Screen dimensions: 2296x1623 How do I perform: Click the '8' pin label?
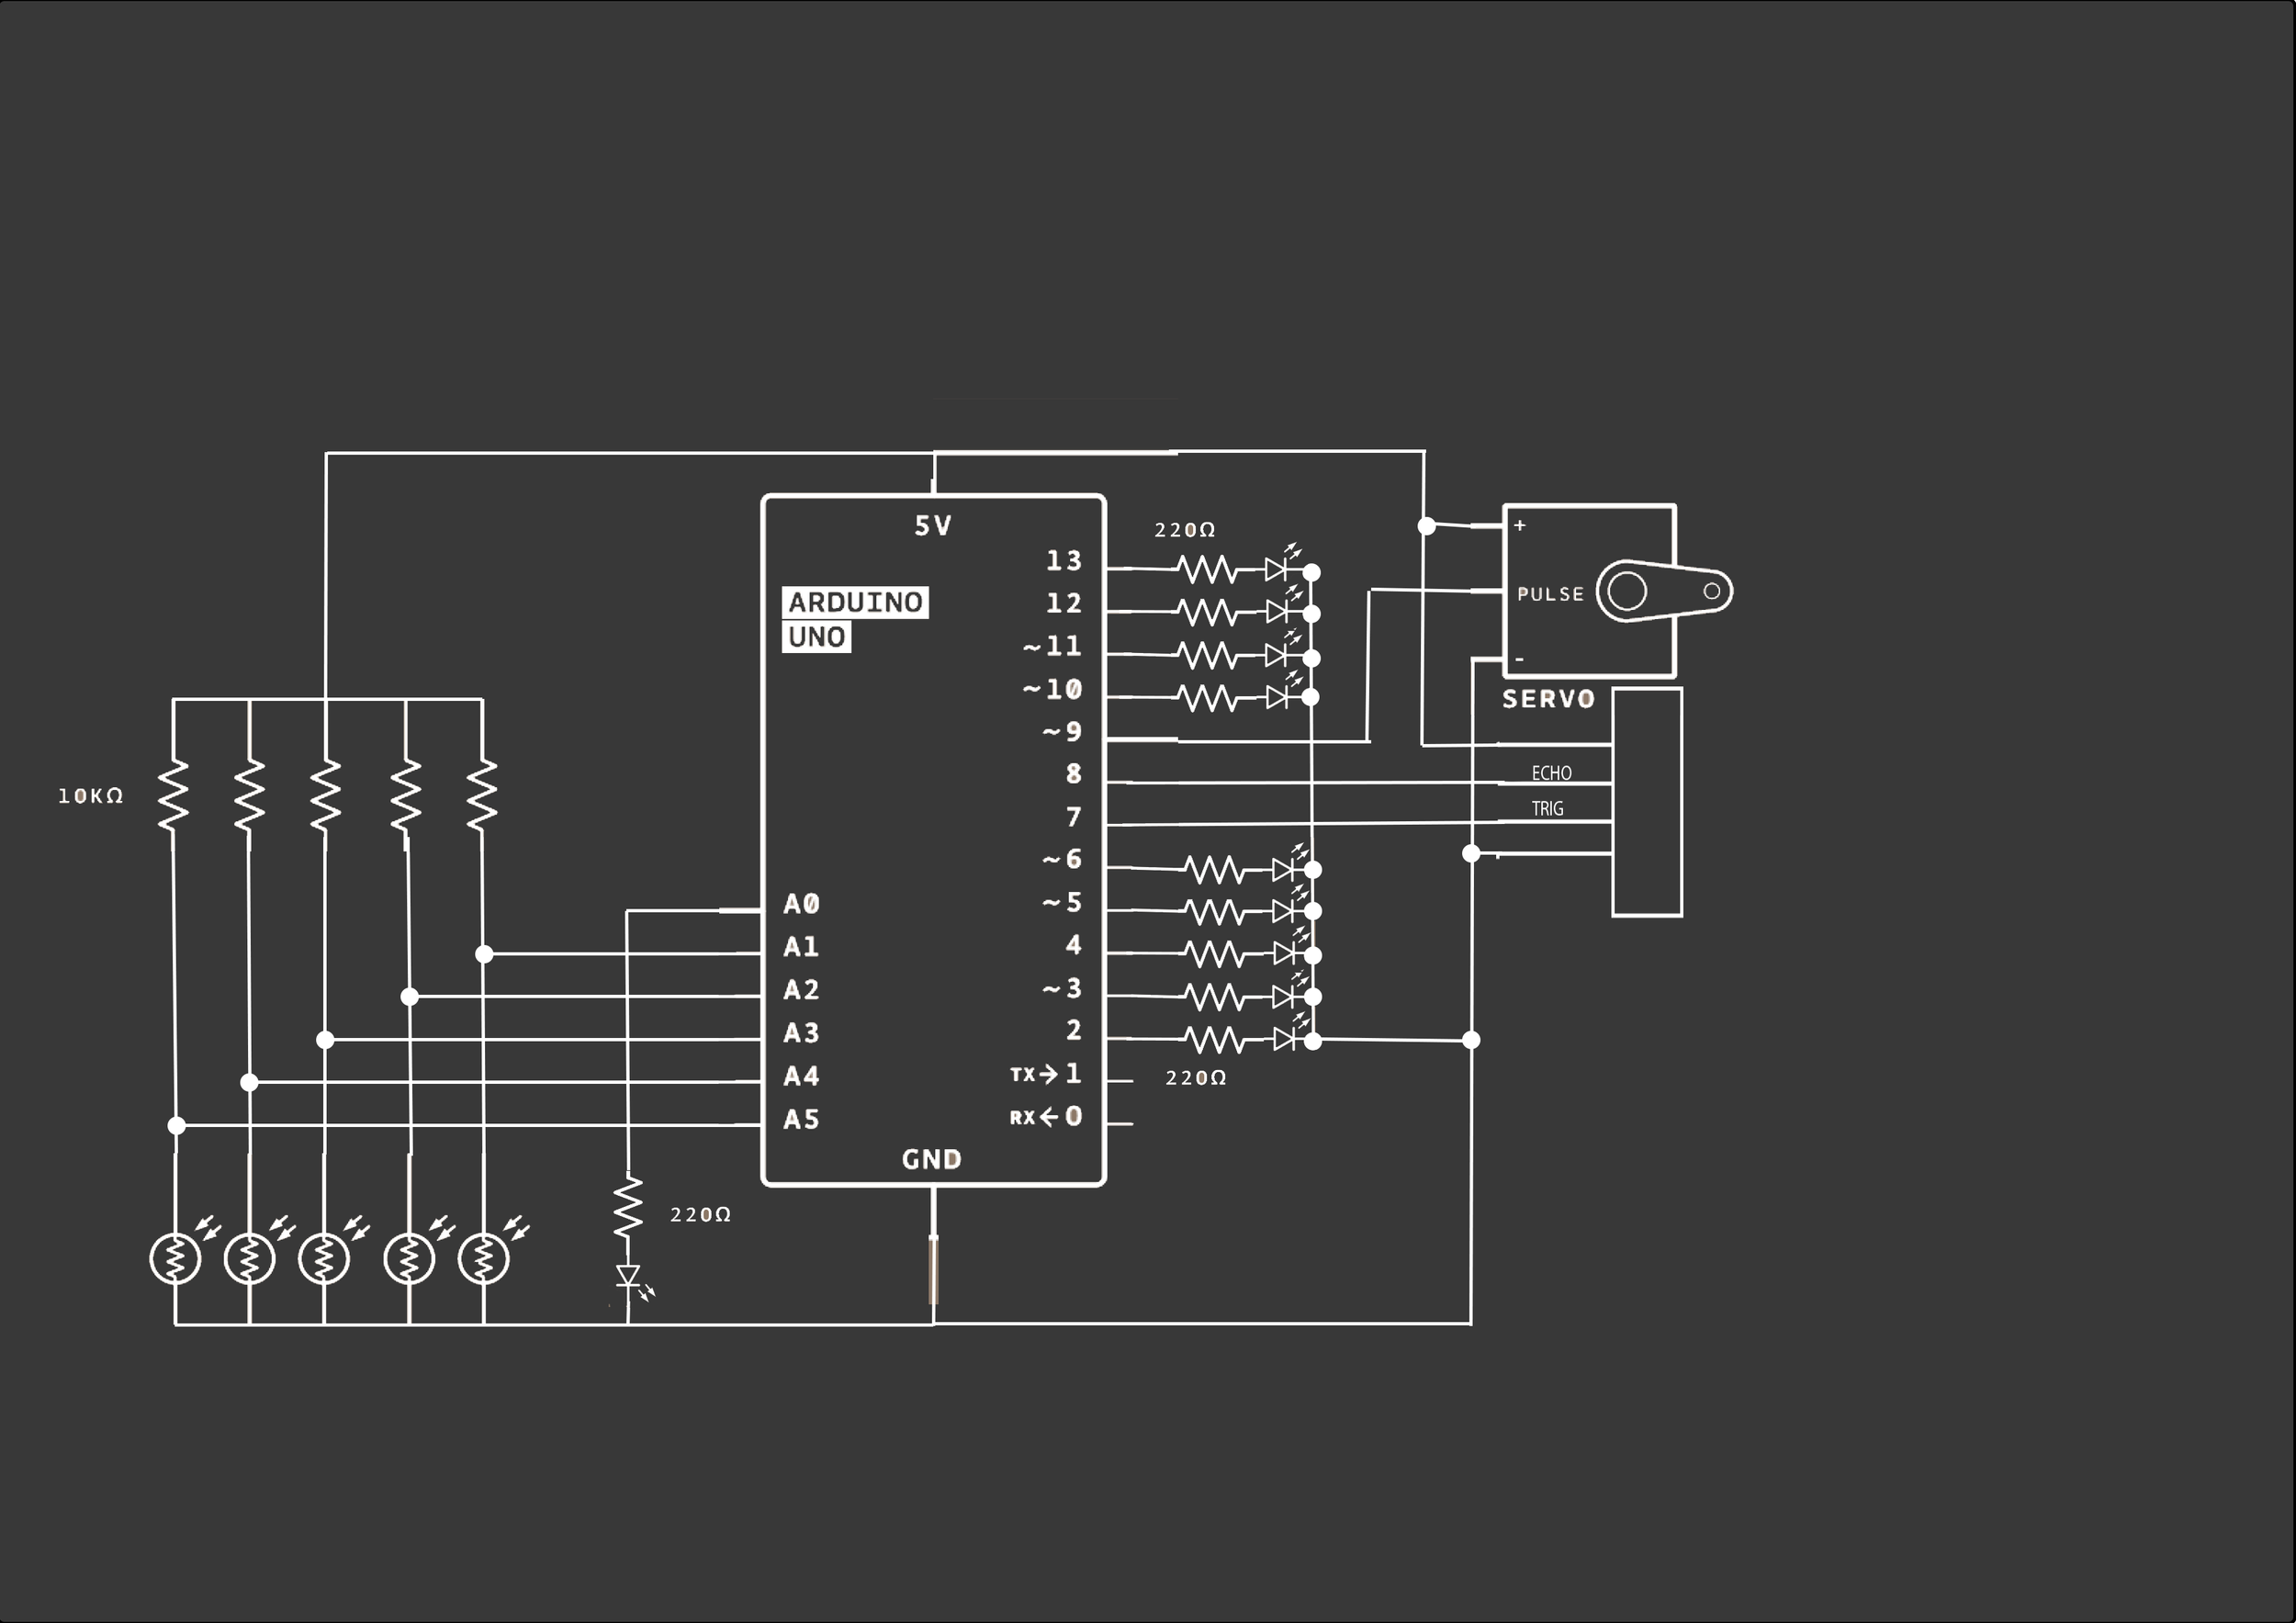coord(1074,774)
